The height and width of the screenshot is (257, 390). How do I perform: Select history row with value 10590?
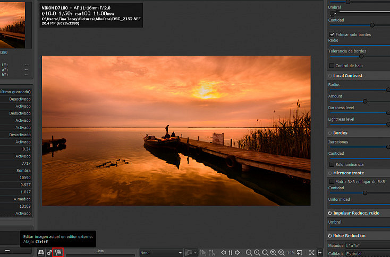click(15, 178)
